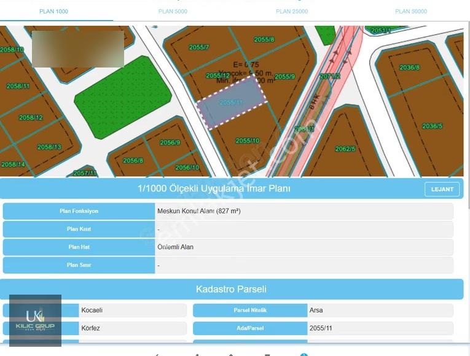Click highlighted parcel 2055/11 on map
The image size is (470, 356).
(x=231, y=103)
